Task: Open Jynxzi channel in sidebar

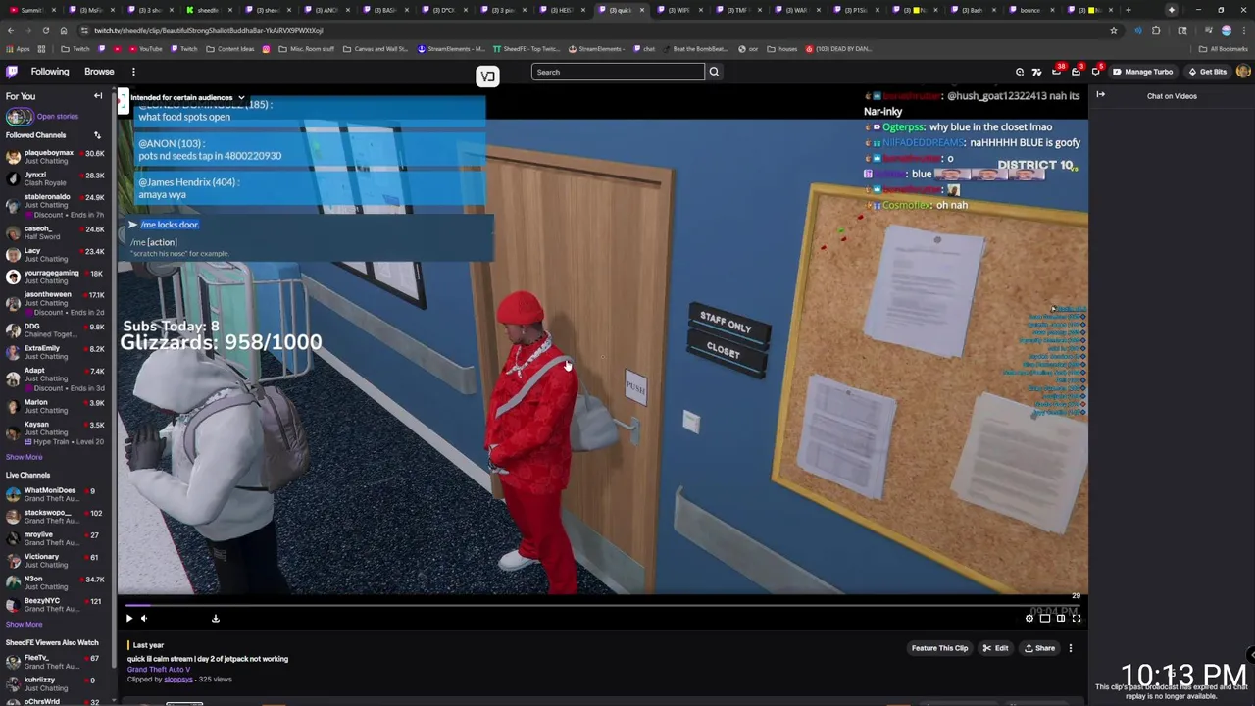Action: click(x=56, y=179)
